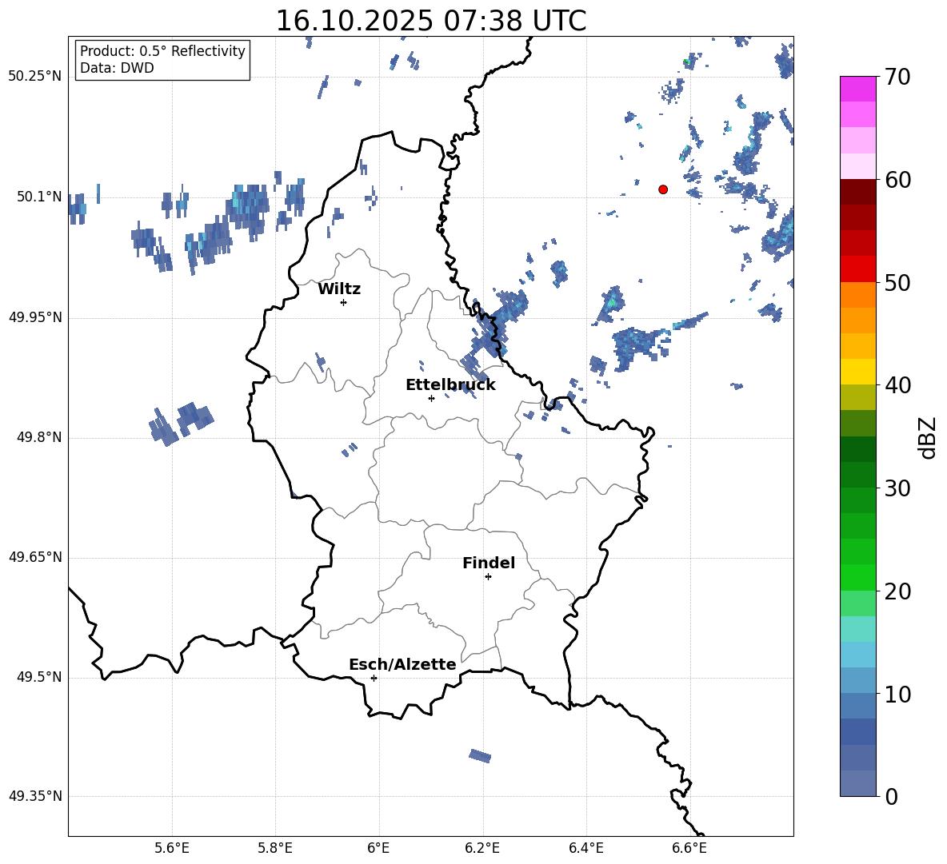Click the colorbar 0 tick label
This screenshot has width=947, height=864.
(x=891, y=796)
